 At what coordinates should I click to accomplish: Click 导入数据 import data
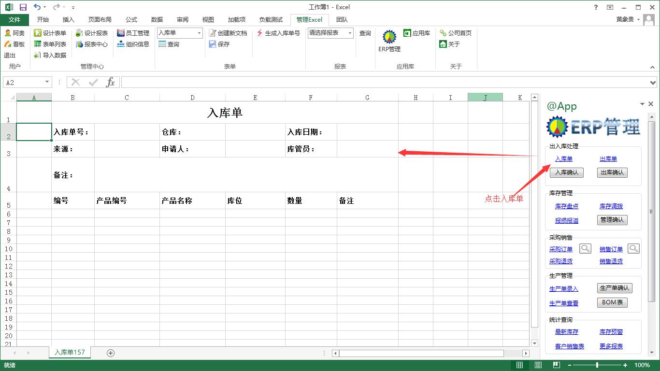pyautogui.click(x=50, y=55)
